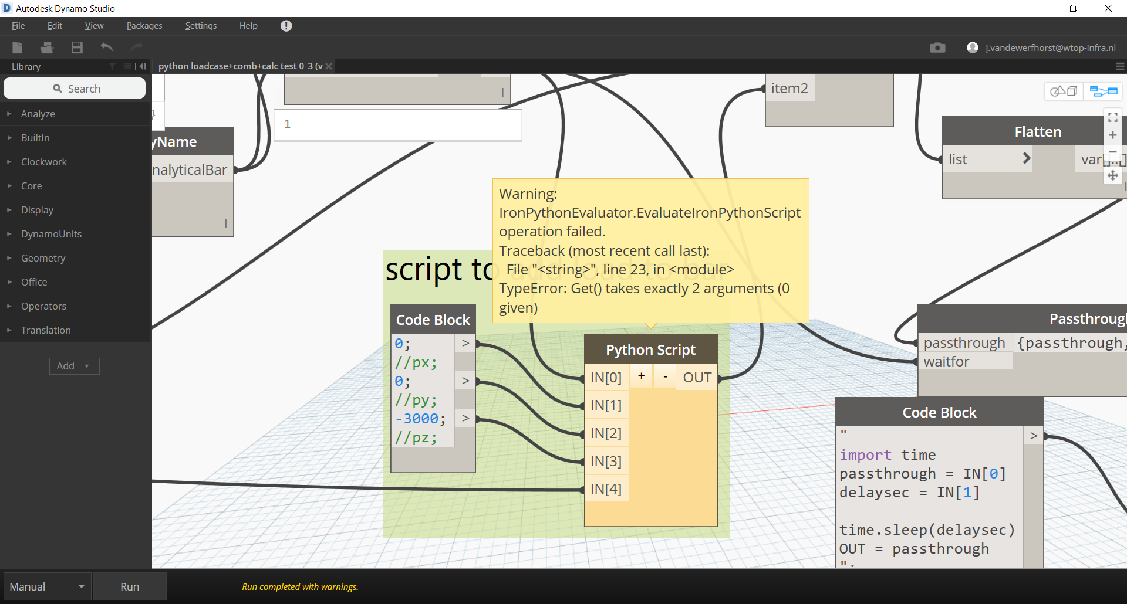Switch to geometry preview view
The width and height of the screenshot is (1127, 604).
[x=1063, y=91]
